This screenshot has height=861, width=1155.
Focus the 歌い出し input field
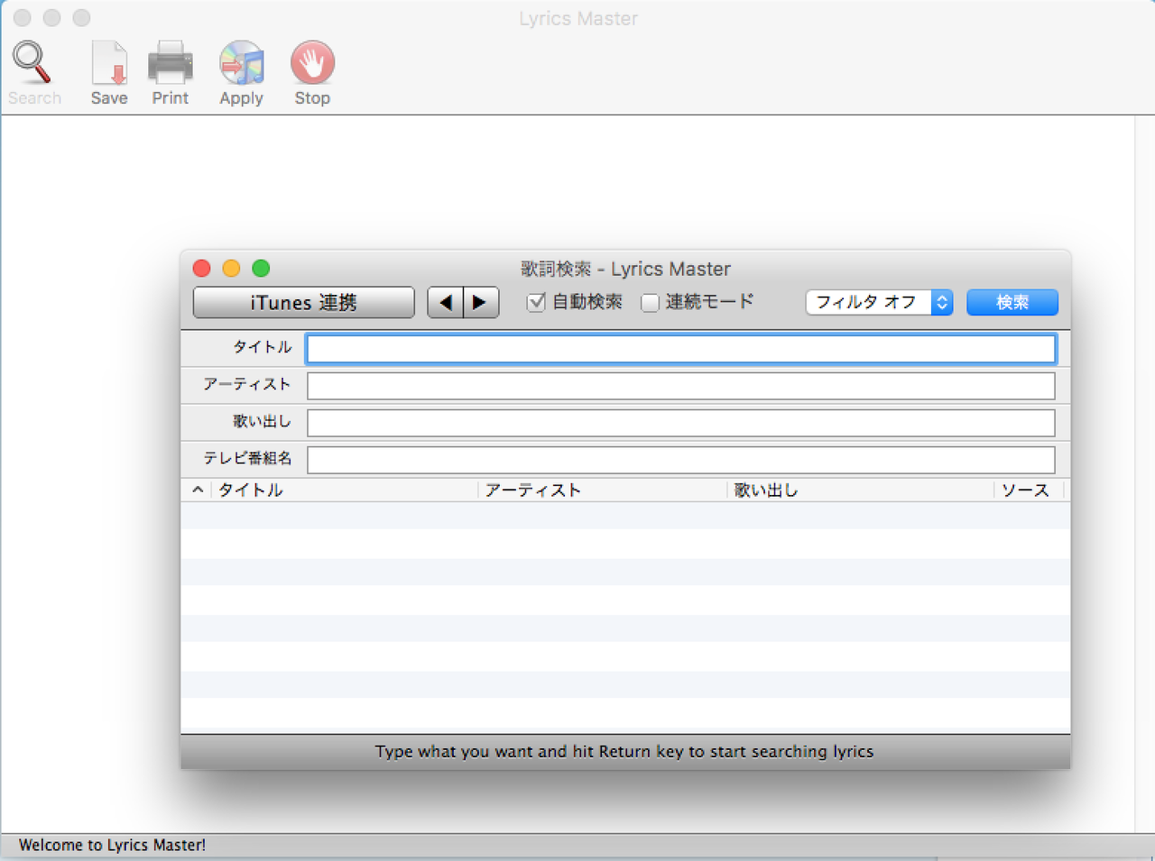681,423
